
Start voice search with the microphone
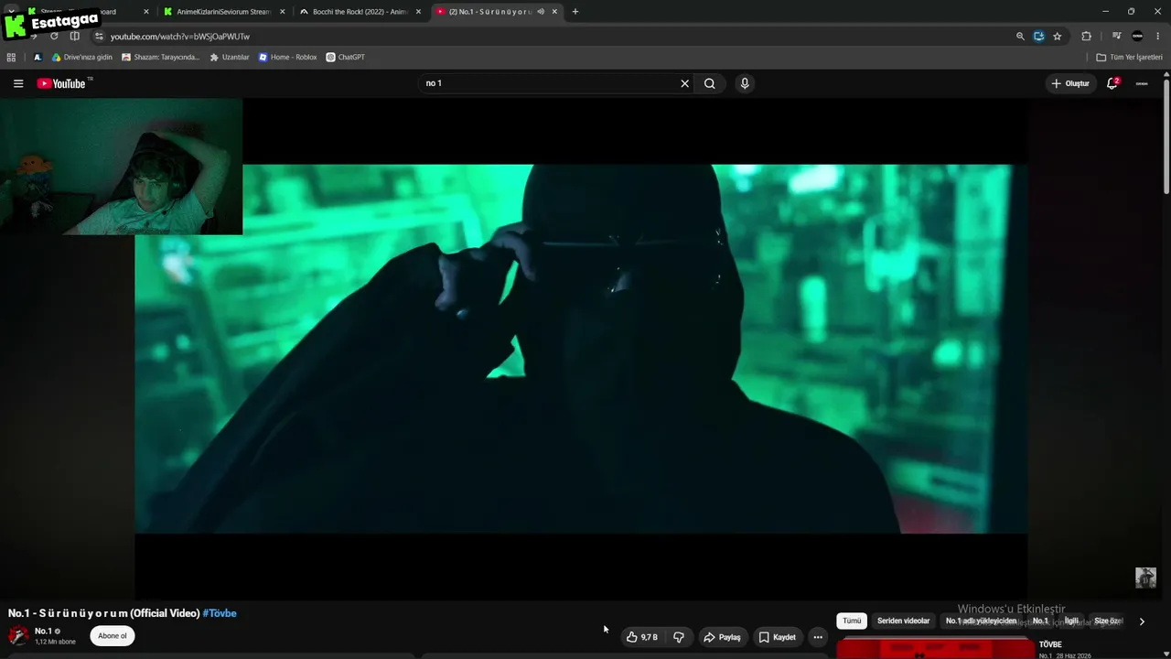click(x=745, y=83)
